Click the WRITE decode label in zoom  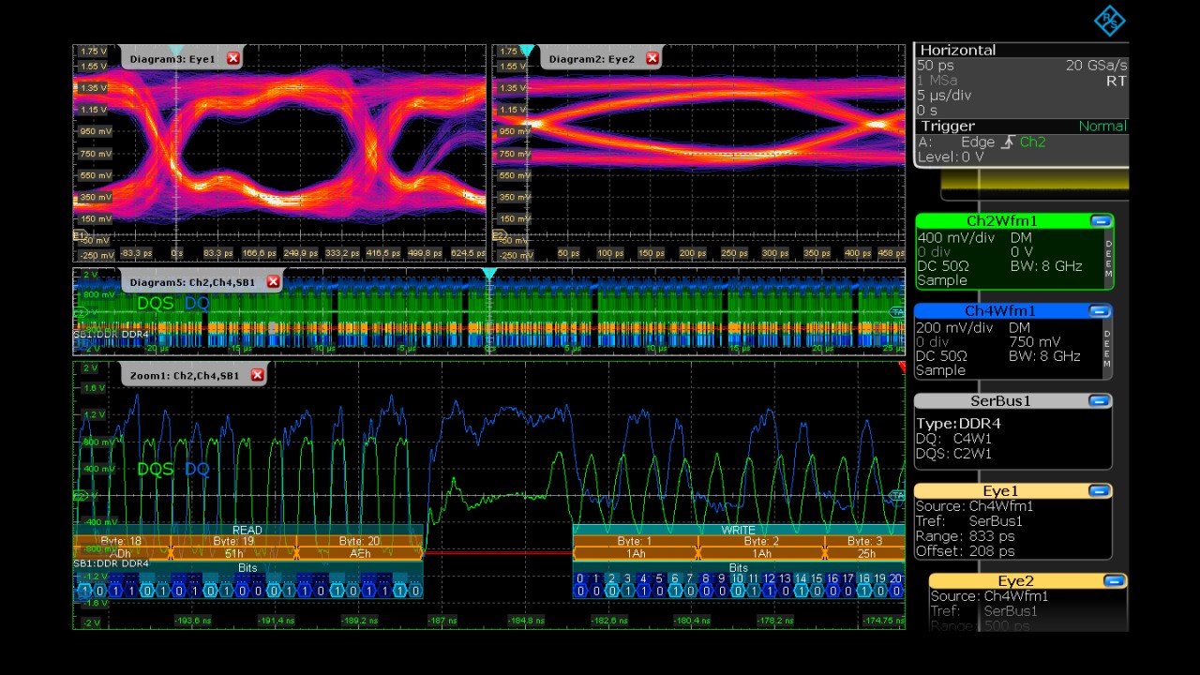738,530
